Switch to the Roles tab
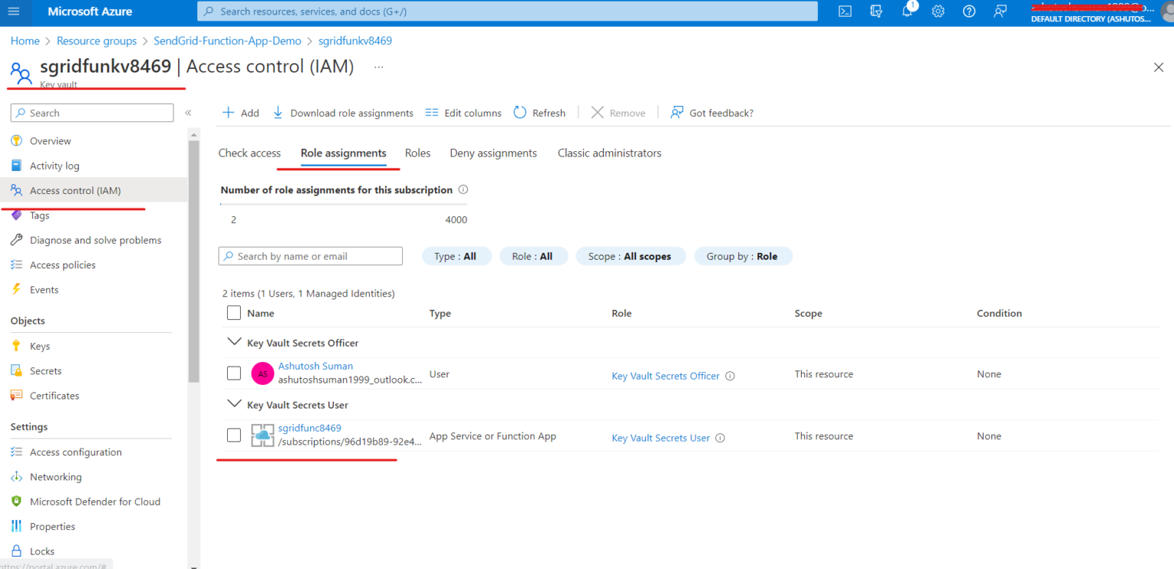The width and height of the screenshot is (1174, 569). click(417, 153)
